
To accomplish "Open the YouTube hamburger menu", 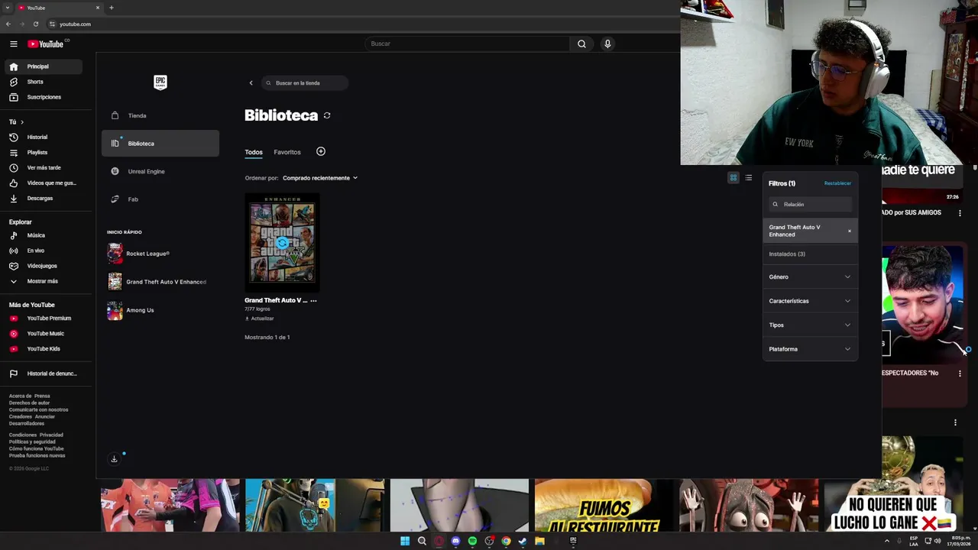I will (13, 44).
